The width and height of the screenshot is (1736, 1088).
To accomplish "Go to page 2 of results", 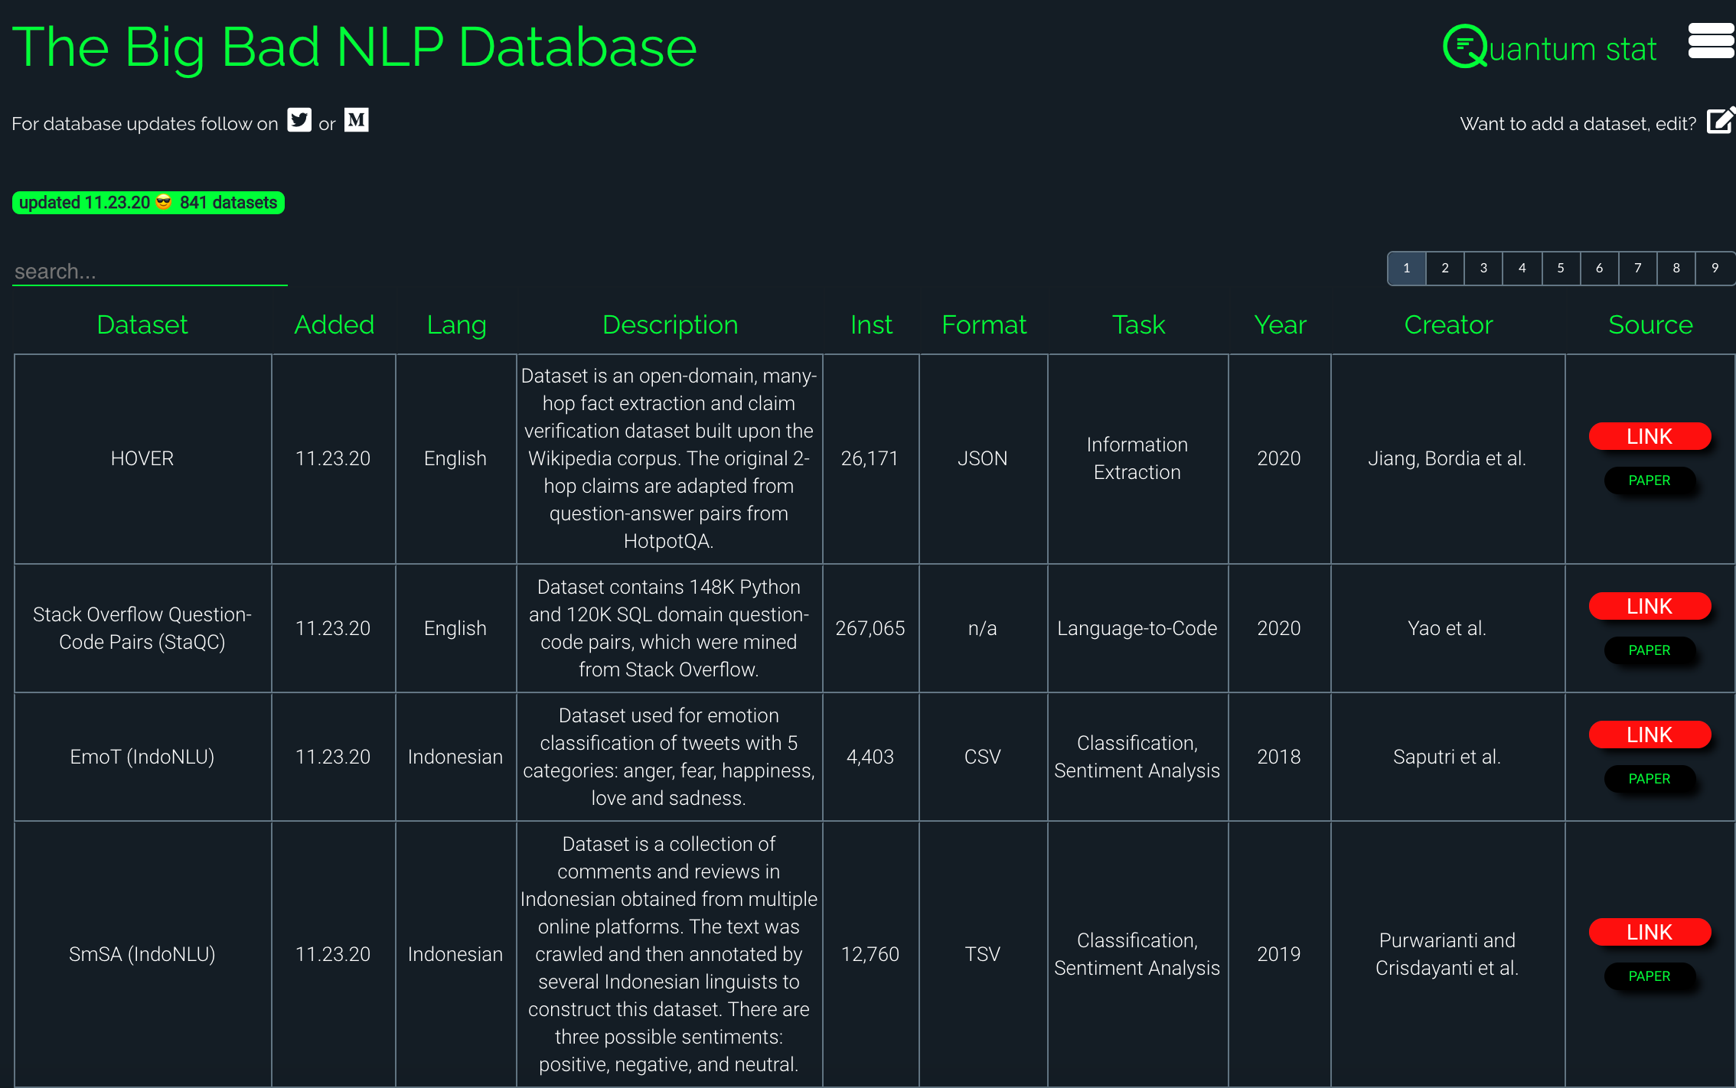I will point(1445,269).
